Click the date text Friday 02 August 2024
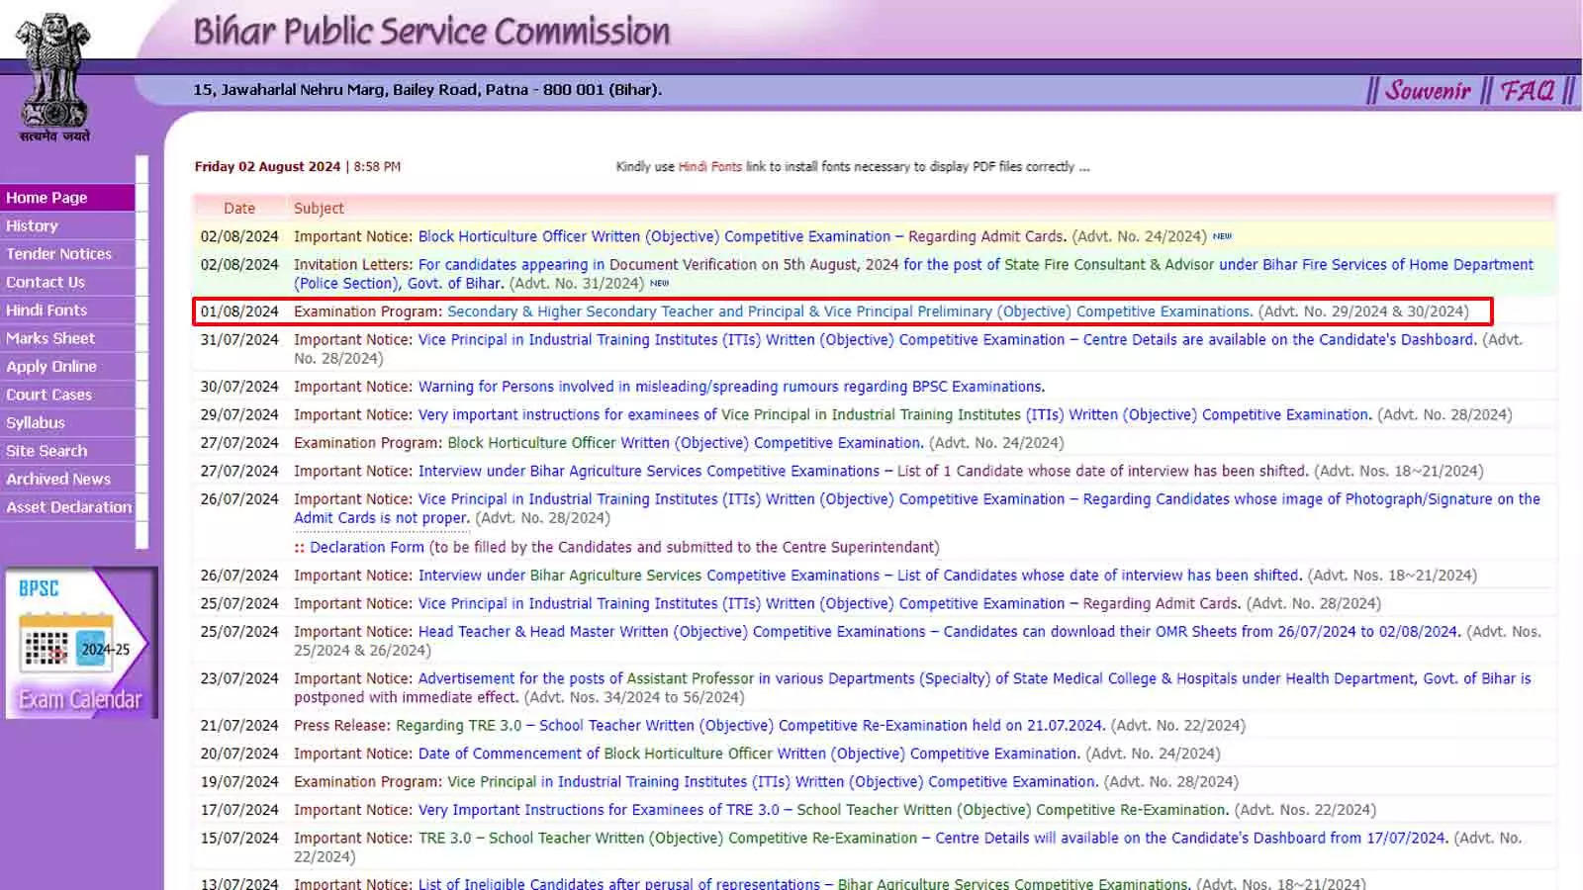This screenshot has height=890, width=1583. coord(267,167)
